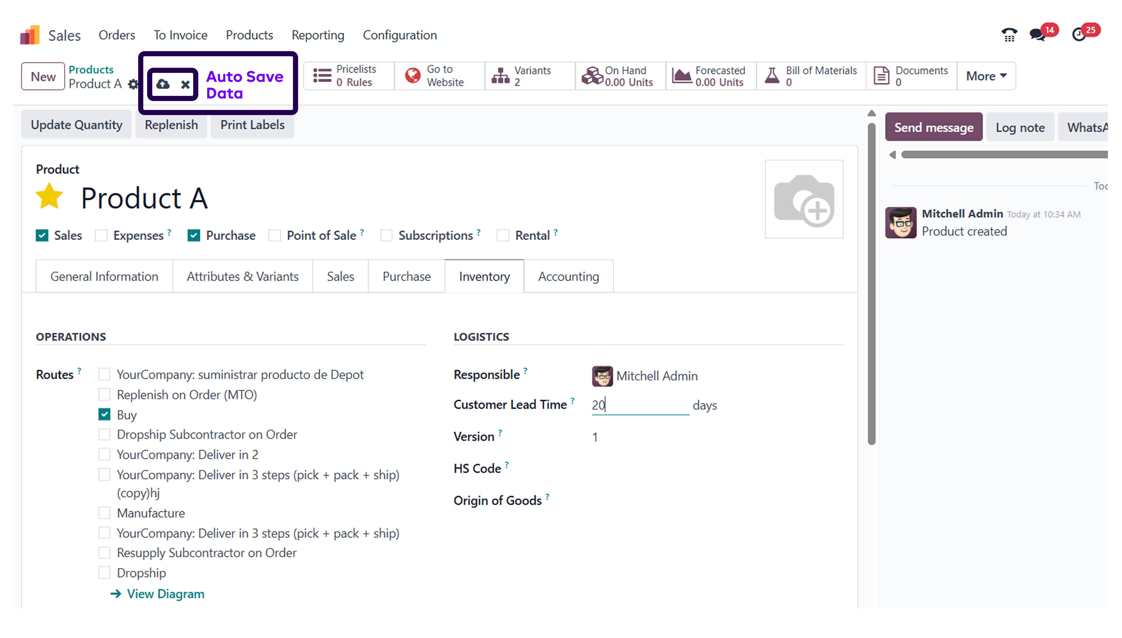Image resolution: width=1122 pixels, height=638 pixels.
Task: Click Update Quantity button
Action: (x=76, y=125)
